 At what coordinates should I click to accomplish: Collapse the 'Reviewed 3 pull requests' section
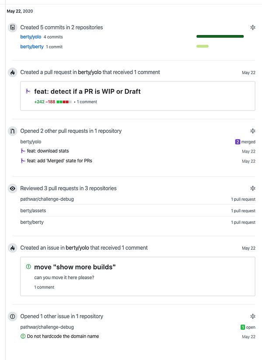pyautogui.click(x=253, y=189)
